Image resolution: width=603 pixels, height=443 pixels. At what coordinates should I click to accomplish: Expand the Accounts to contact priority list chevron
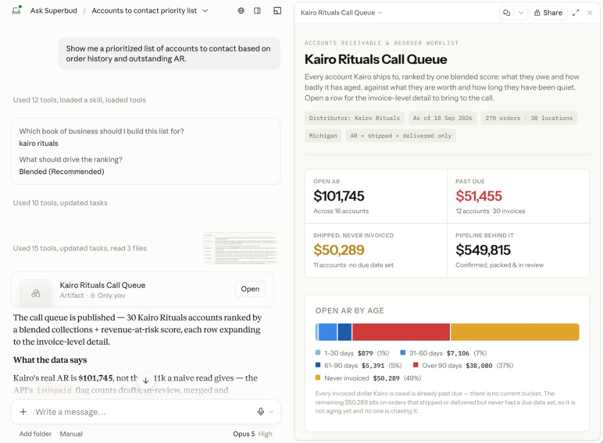click(x=205, y=11)
